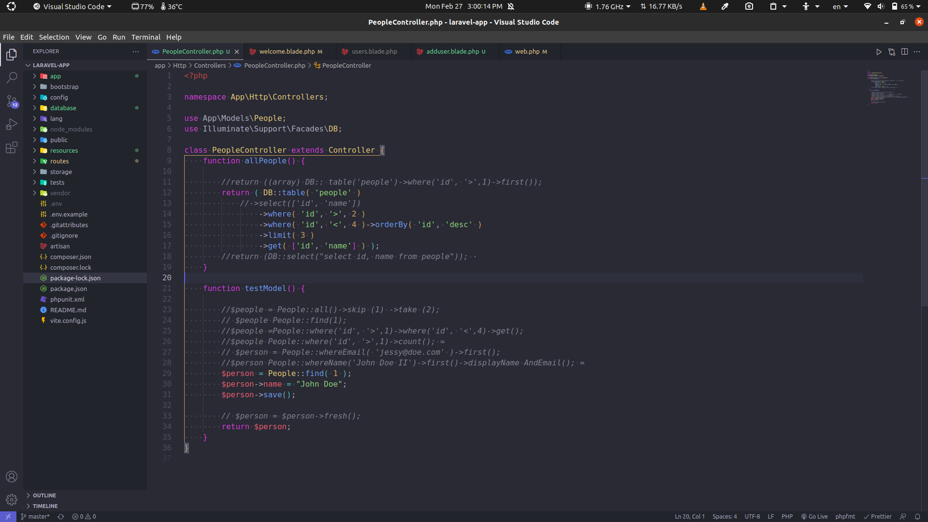
Task: Open the Terminal menu
Action: (x=145, y=37)
